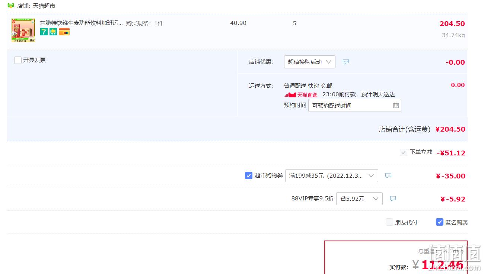This screenshot has height=274, width=484.
Task: Click the comment icon beside 超值换购活动
Action: coord(346,62)
